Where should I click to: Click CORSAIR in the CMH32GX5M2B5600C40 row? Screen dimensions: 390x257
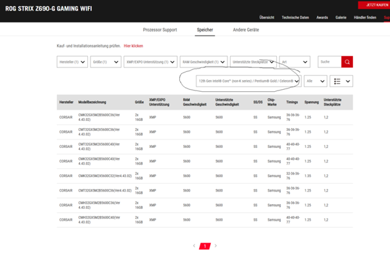pos(65,220)
